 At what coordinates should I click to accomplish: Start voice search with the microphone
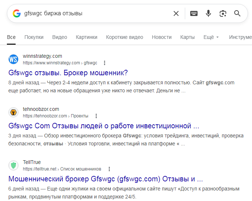pos(208,13)
